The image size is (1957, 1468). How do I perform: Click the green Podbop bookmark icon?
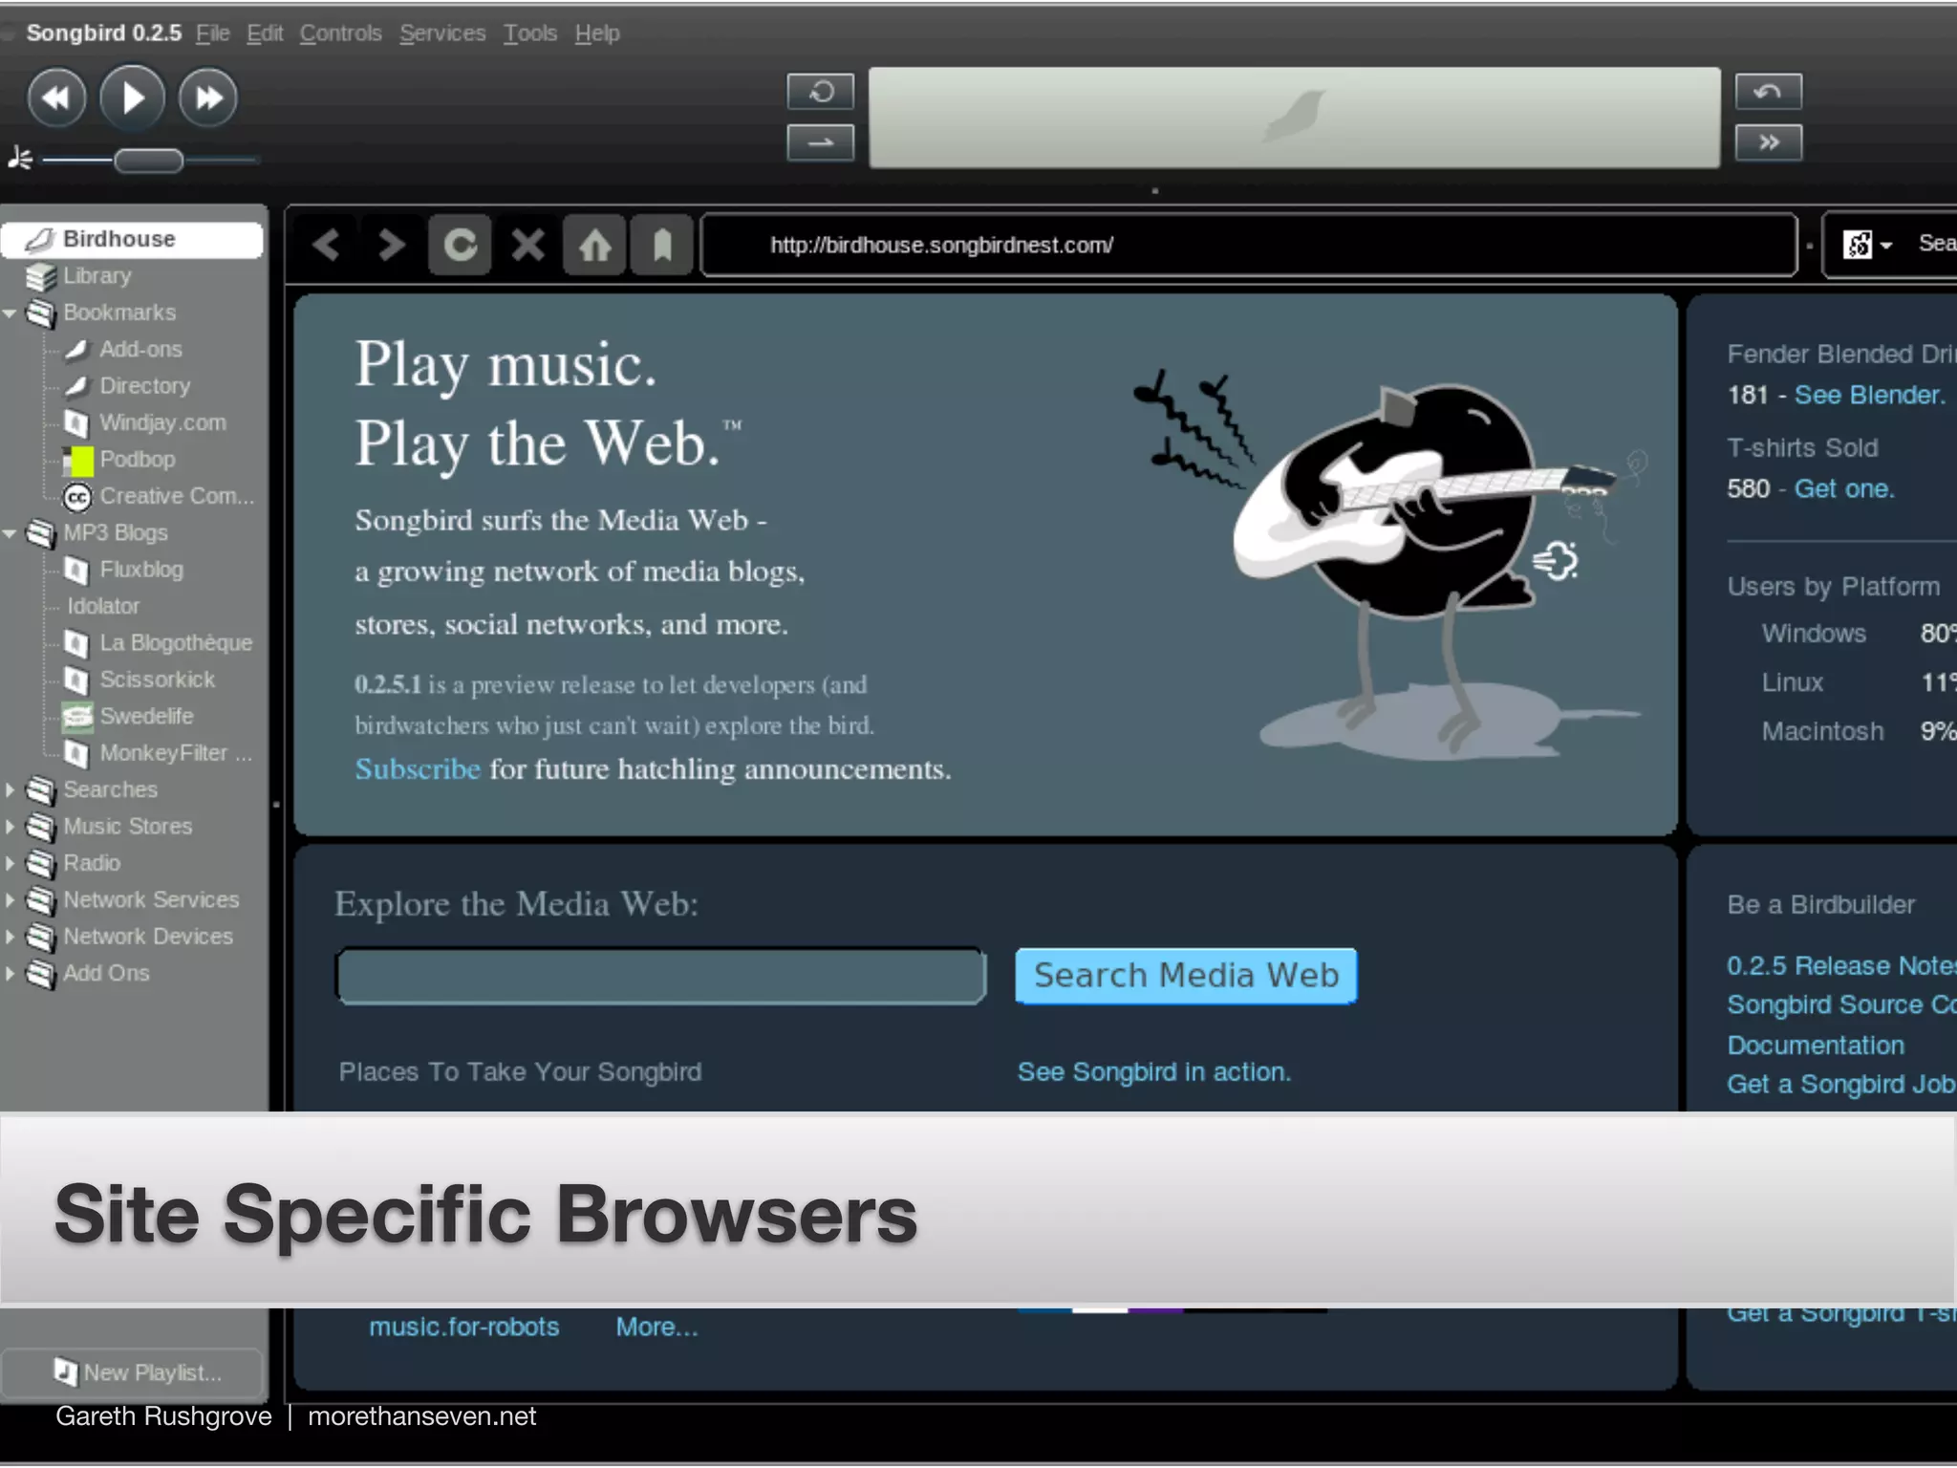(x=78, y=461)
